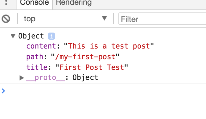Click the blue info icon beside Object

pos(51,36)
